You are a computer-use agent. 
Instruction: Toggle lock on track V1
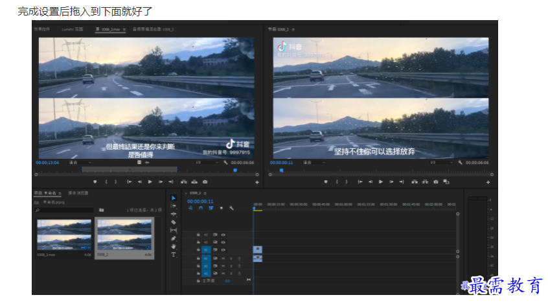(198, 250)
